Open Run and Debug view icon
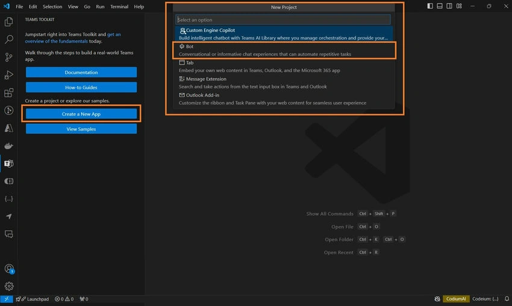512x306 pixels. pyautogui.click(x=9, y=75)
